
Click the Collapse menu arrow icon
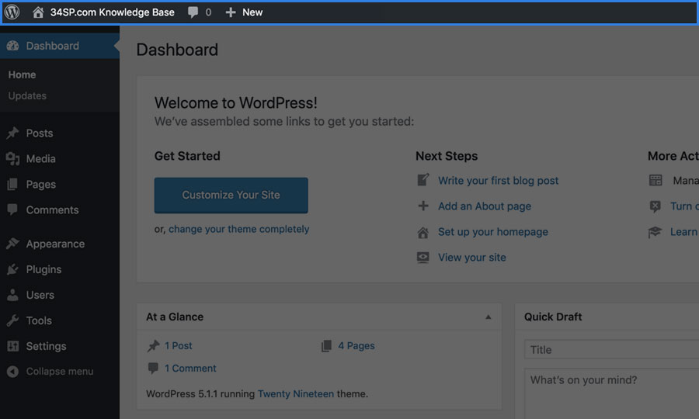pos(13,372)
